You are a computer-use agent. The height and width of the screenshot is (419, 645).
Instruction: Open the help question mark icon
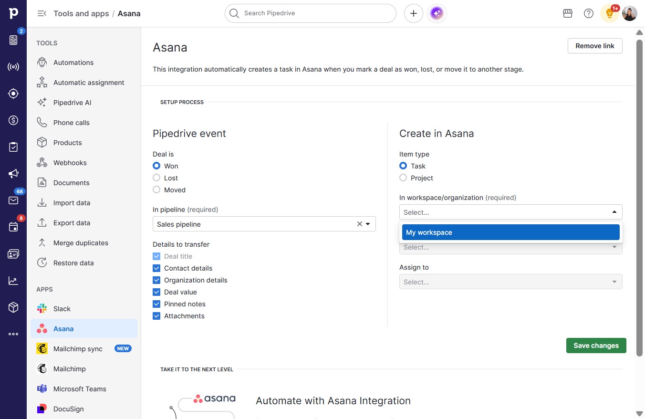[589, 13]
